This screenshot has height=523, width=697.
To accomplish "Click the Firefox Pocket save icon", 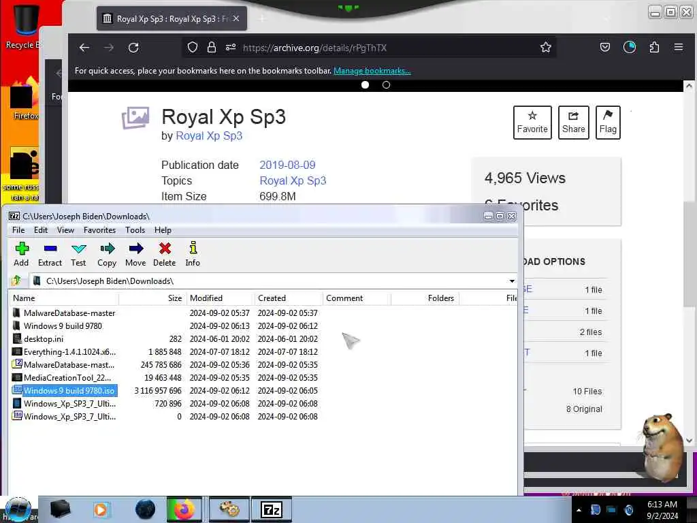I will coord(605,47).
